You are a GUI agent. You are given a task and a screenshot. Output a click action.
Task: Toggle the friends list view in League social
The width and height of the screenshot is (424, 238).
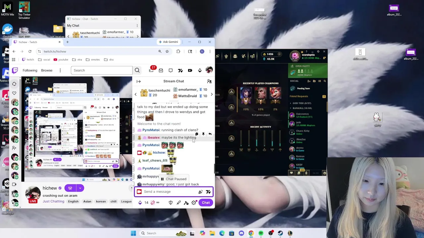(319, 81)
